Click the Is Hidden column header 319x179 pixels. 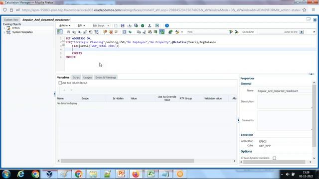(x=118, y=98)
